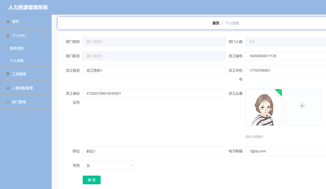Click the 员工姓名 input field
Screen dimensions: 326x189
(x=154, y=70)
